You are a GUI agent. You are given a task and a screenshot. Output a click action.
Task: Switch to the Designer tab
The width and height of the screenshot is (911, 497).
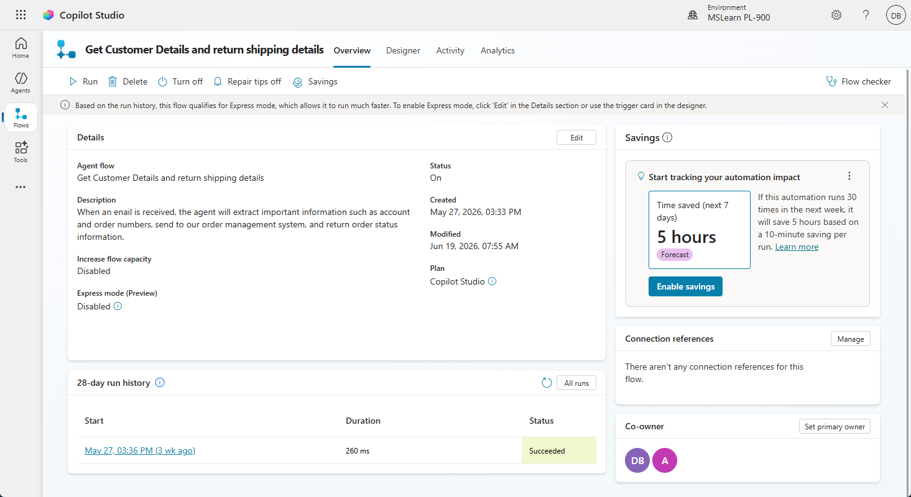[x=403, y=50]
